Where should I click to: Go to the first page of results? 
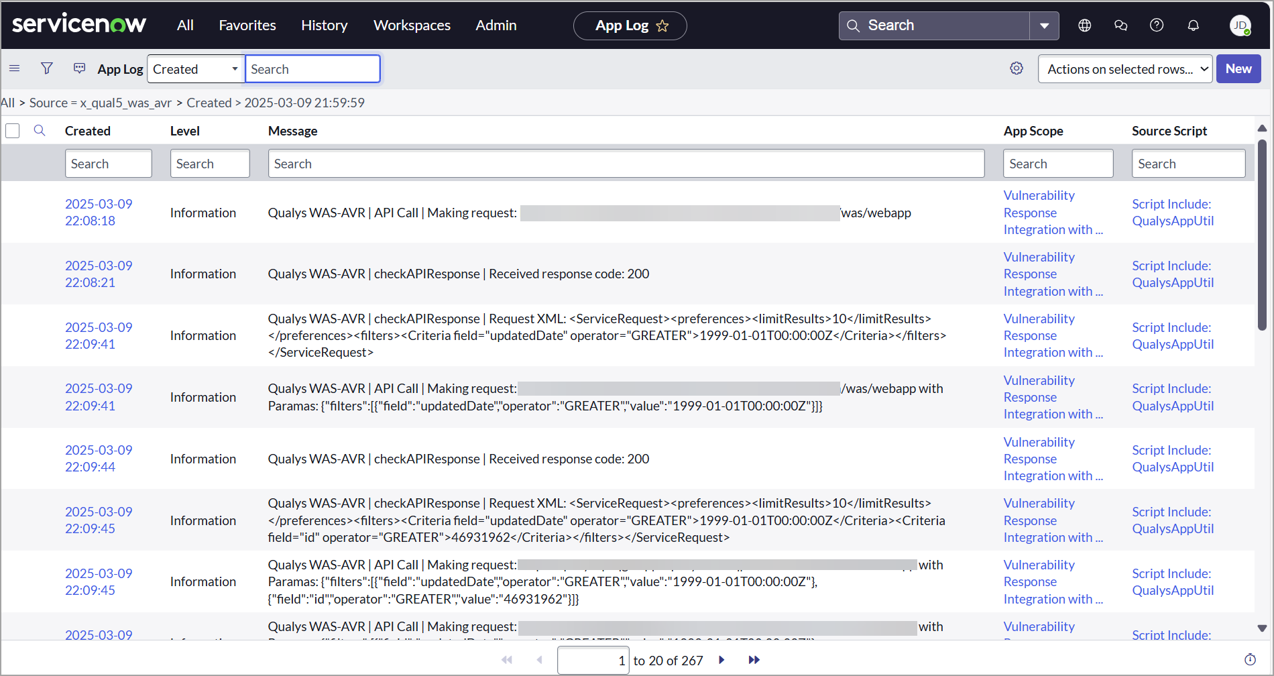[x=507, y=660]
